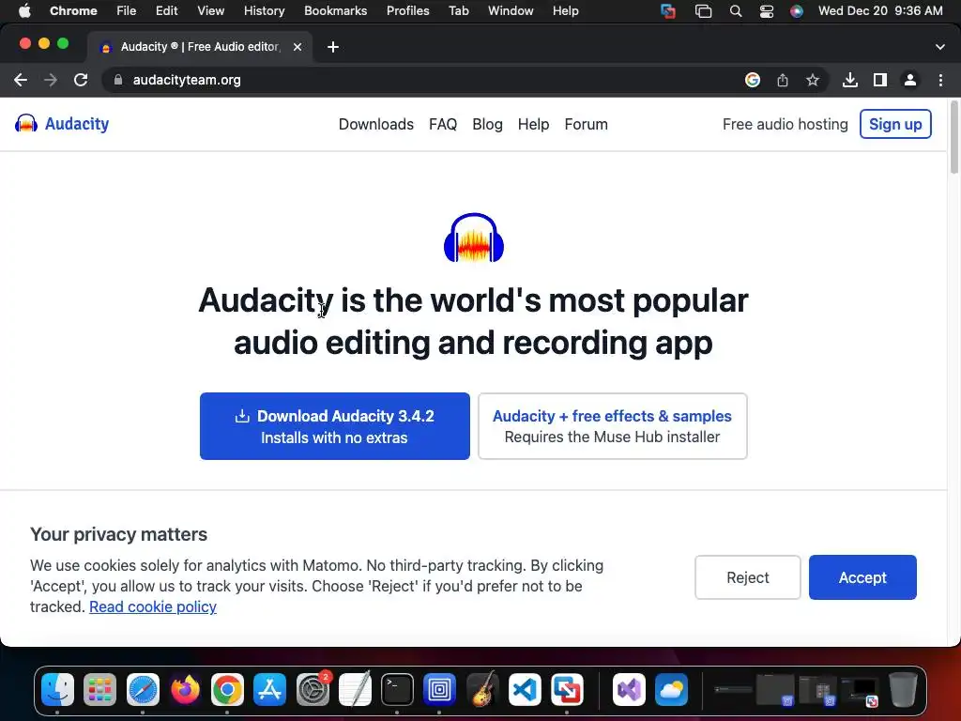Click the share page icon
The height and width of the screenshot is (721, 961).
click(x=783, y=80)
